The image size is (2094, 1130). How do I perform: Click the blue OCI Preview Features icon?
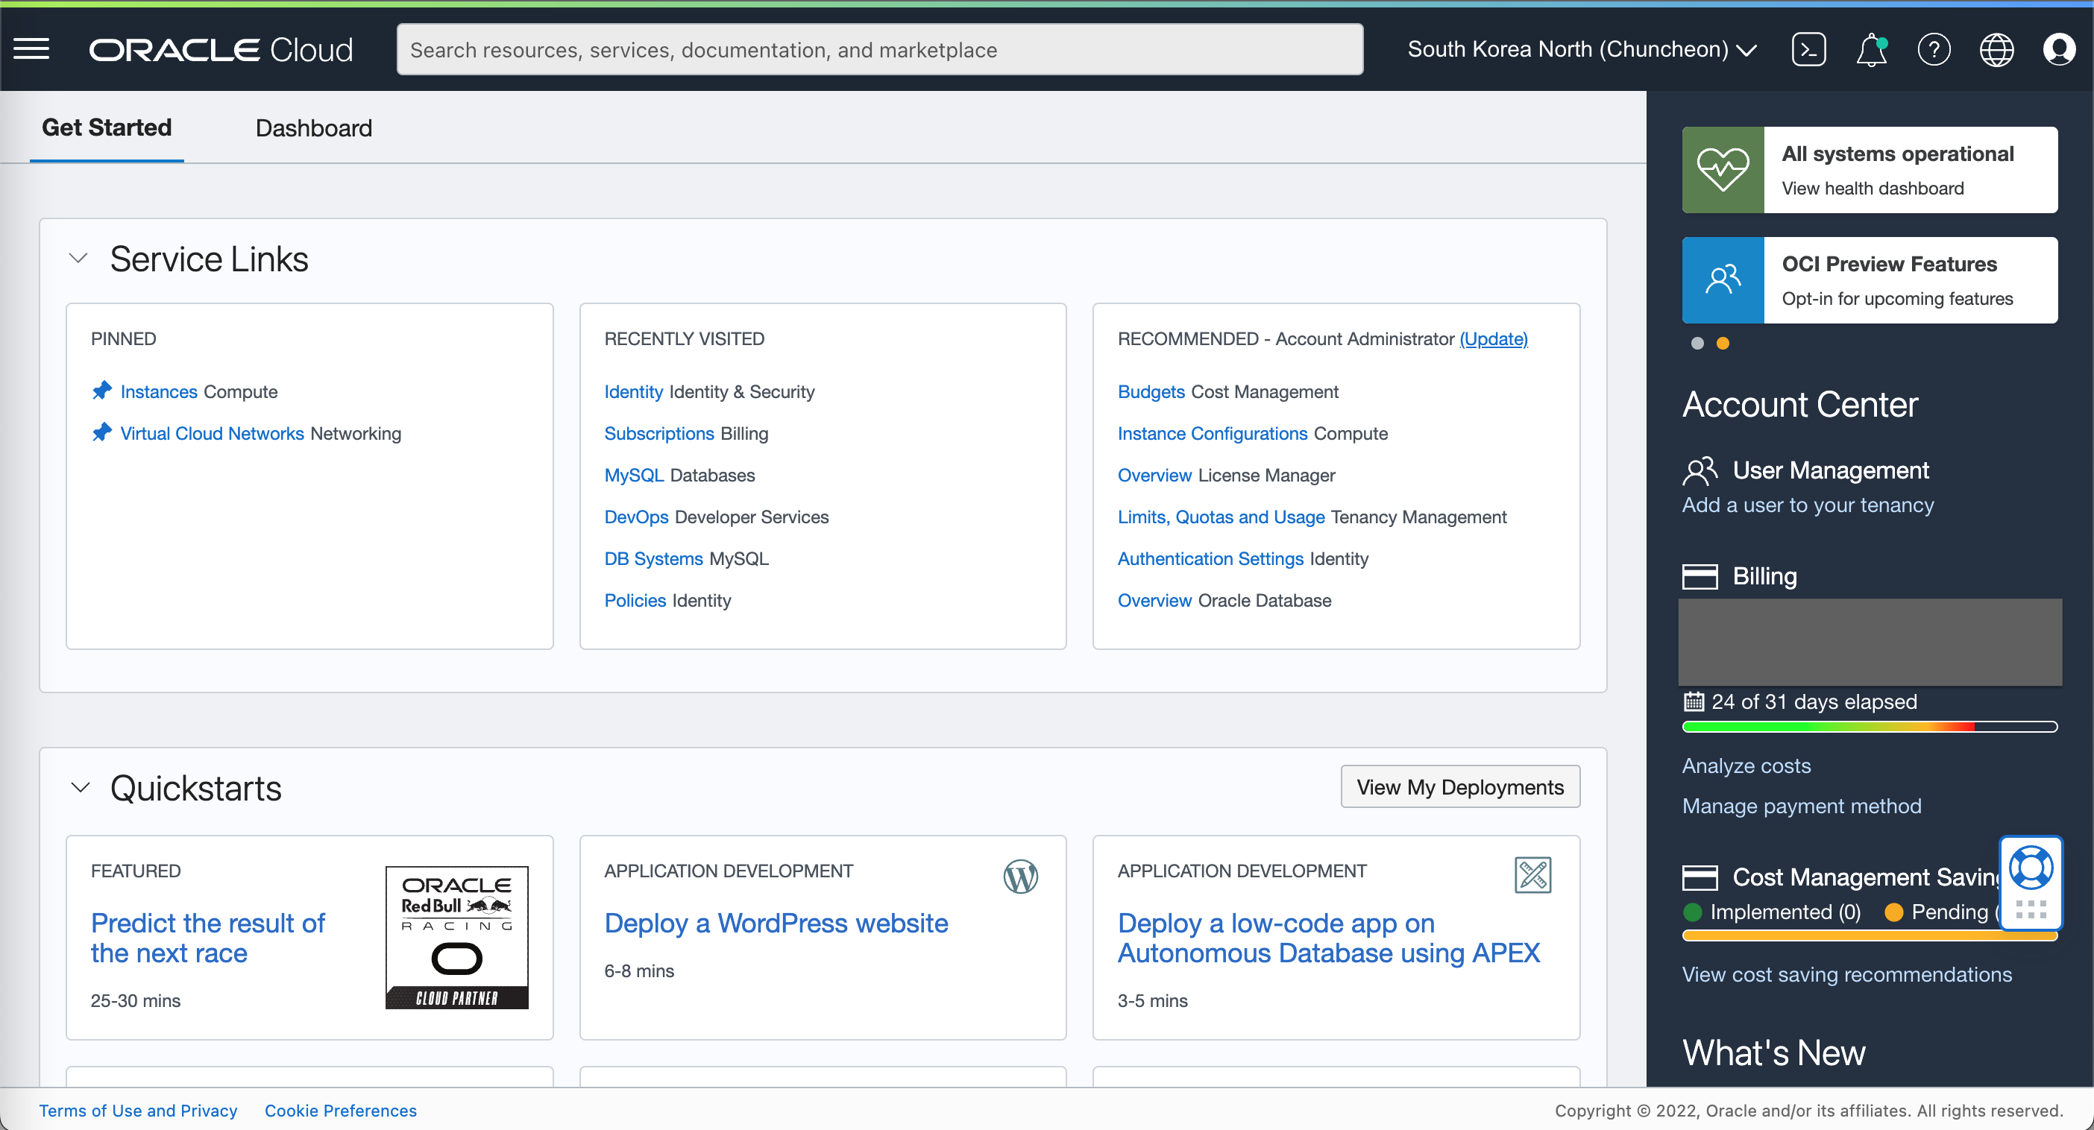(x=1723, y=280)
